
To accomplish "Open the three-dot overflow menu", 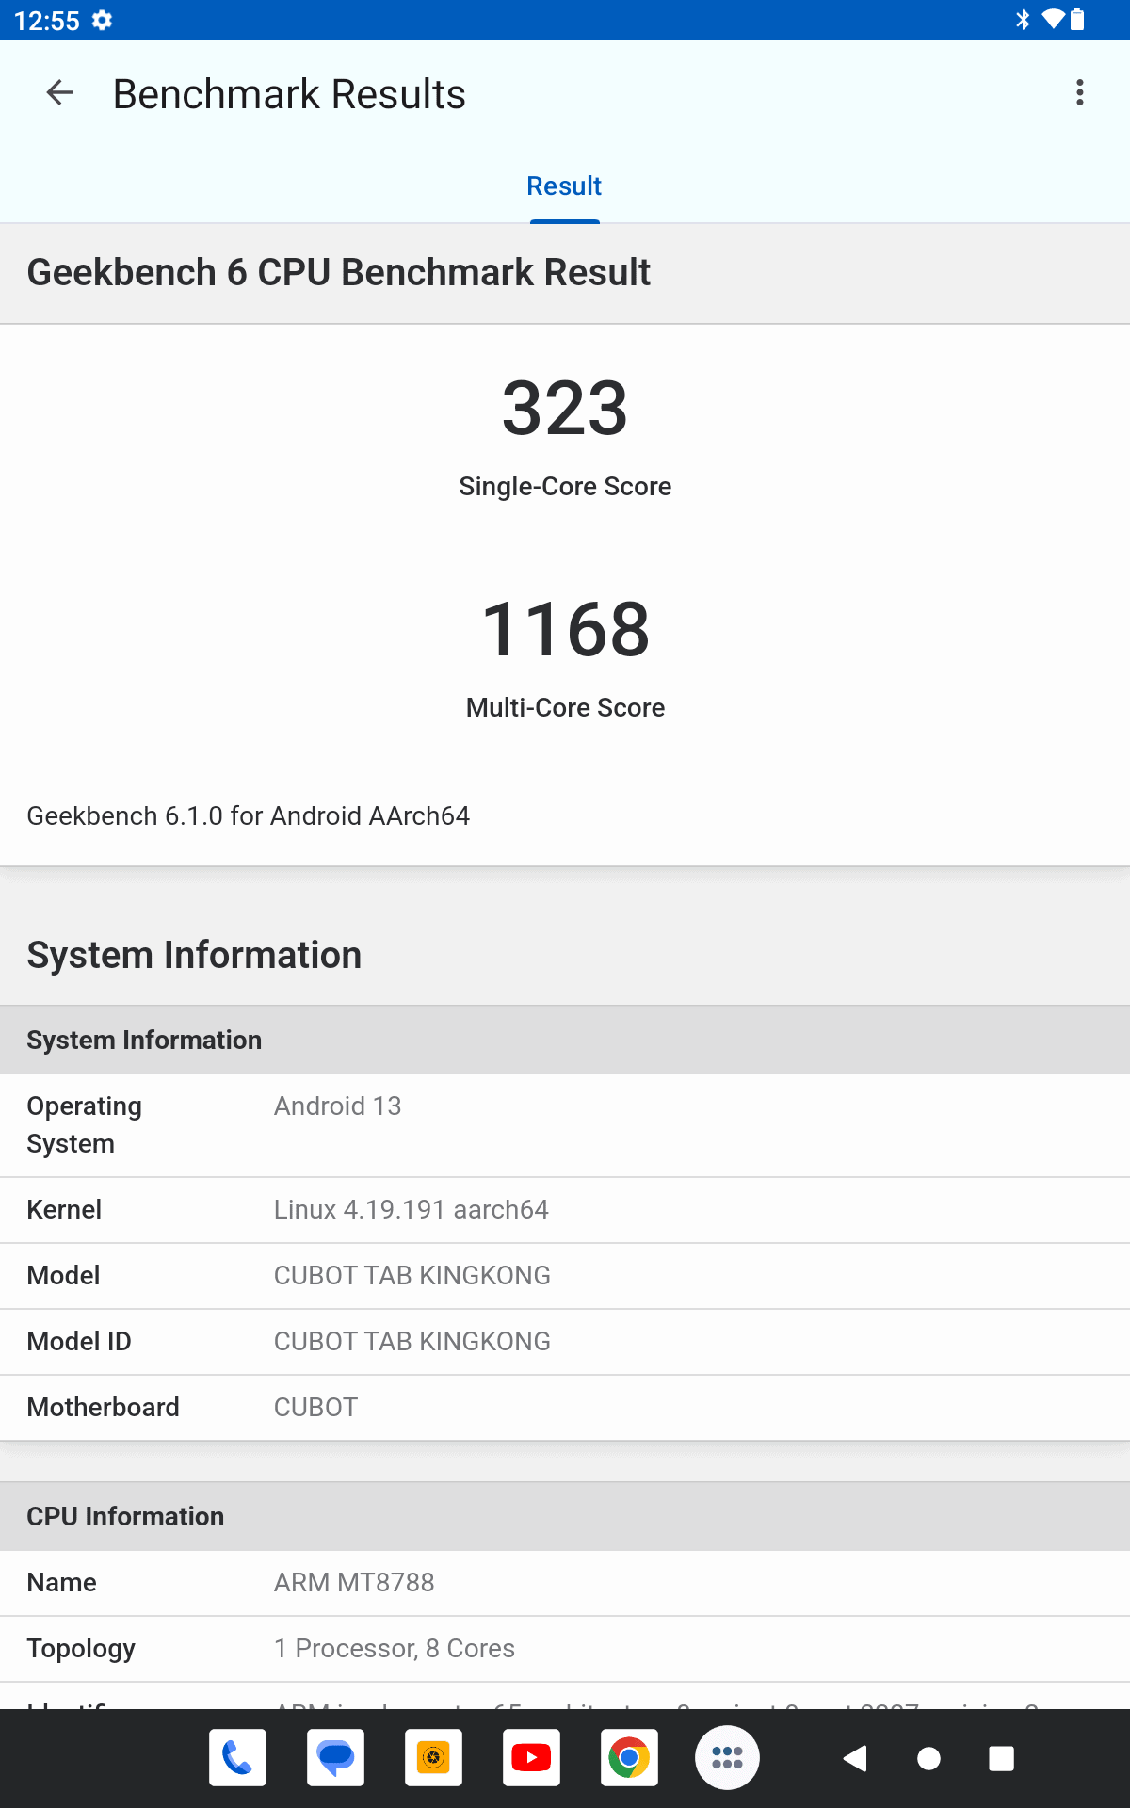I will 1080,93.
